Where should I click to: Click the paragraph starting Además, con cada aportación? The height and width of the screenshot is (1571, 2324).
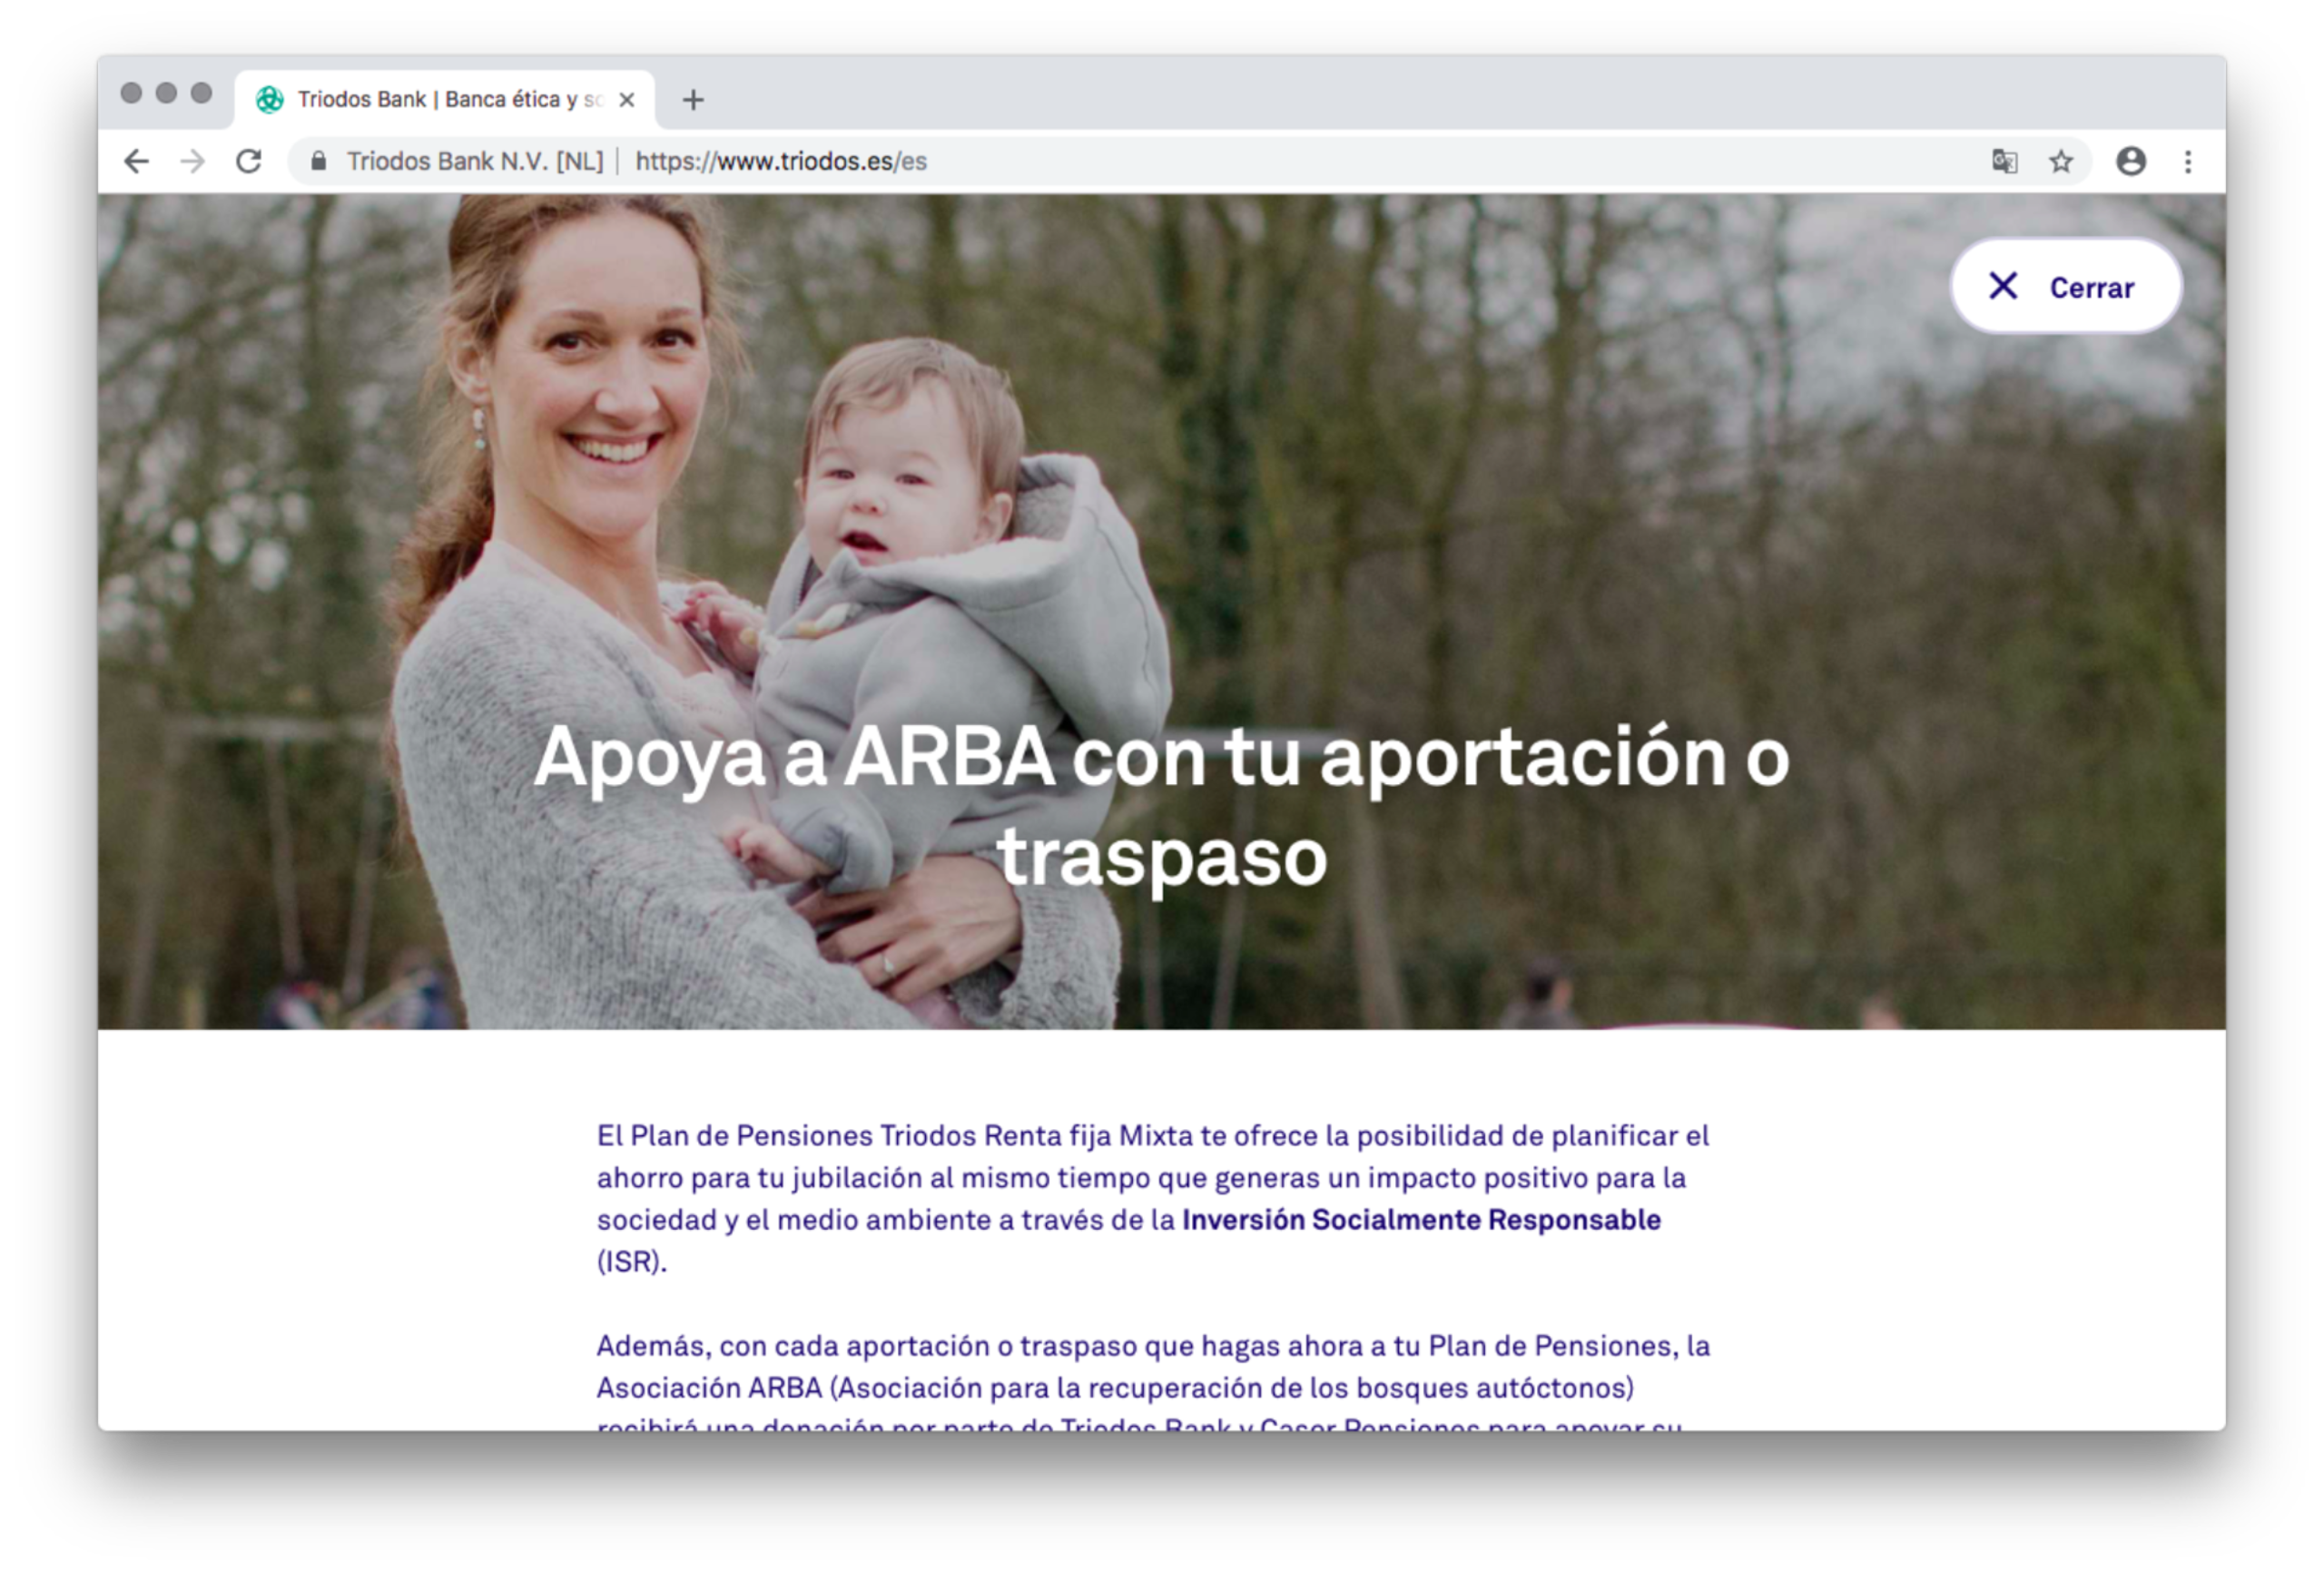coord(1153,1381)
